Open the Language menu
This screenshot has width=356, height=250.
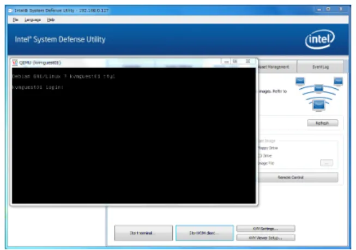coord(33,20)
